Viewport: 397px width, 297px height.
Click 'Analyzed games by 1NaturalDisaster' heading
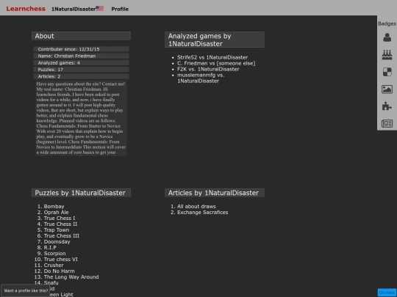tap(215, 40)
